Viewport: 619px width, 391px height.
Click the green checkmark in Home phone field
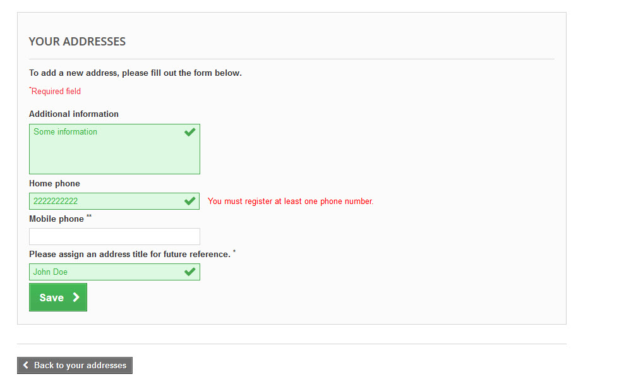(x=189, y=201)
